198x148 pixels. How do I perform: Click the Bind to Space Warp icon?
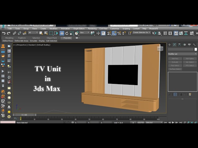(24, 33)
